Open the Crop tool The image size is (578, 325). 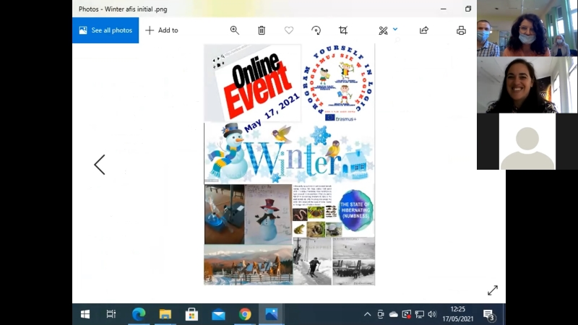(343, 30)
